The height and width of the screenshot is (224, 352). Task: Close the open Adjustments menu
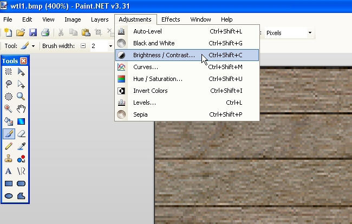[135, 19]
